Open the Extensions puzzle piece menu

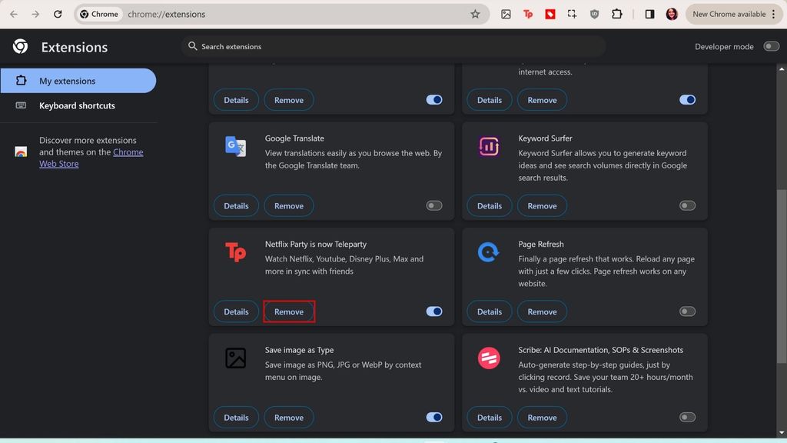pyautogui.click(x=615, y=14)
